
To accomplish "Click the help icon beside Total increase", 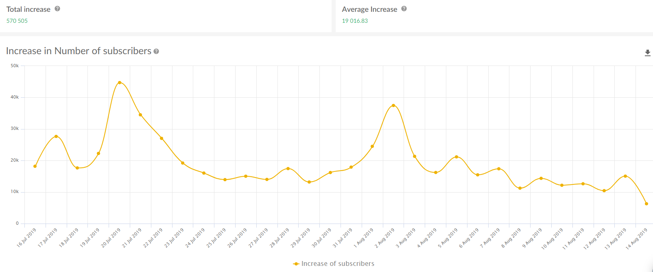I will tap(57, 9).
